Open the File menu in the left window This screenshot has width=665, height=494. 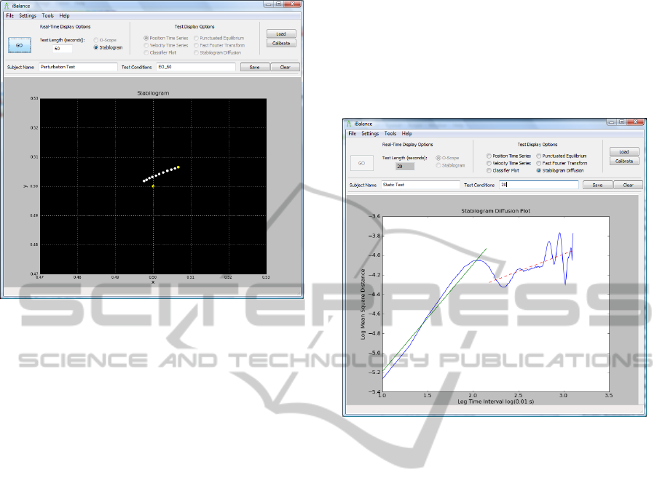[9, 15]
